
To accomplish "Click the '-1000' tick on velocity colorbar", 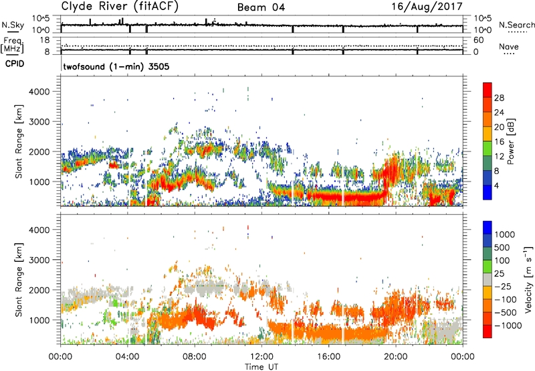I will (508, 325).
